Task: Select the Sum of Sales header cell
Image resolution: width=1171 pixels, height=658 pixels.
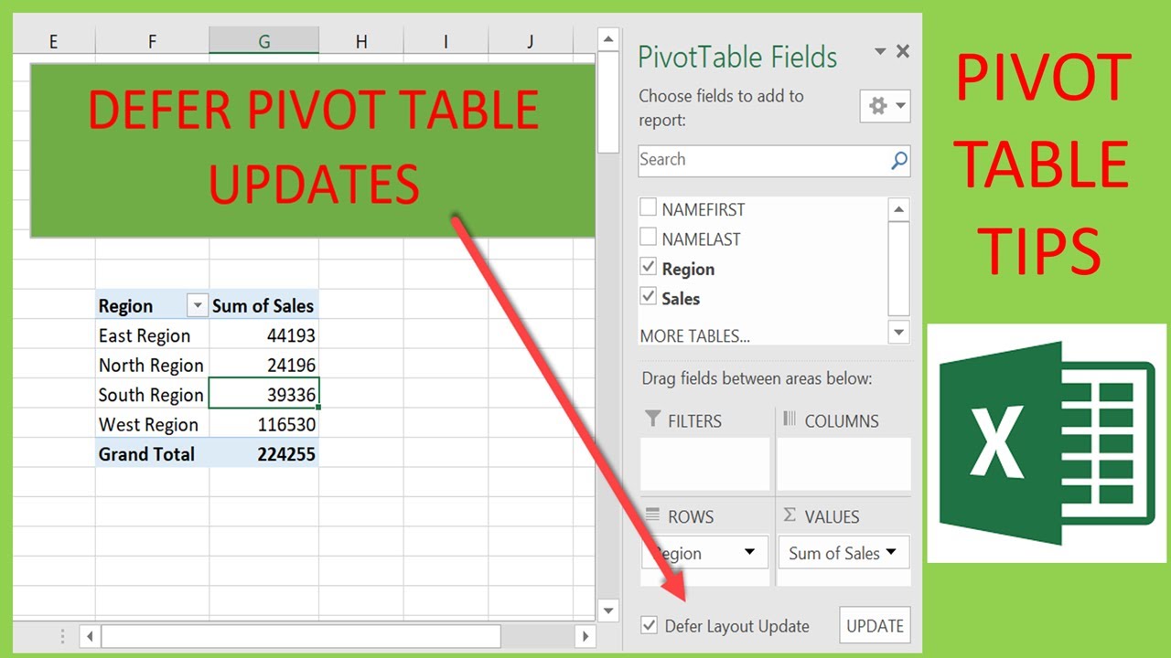Action: (x=263, y=305)
